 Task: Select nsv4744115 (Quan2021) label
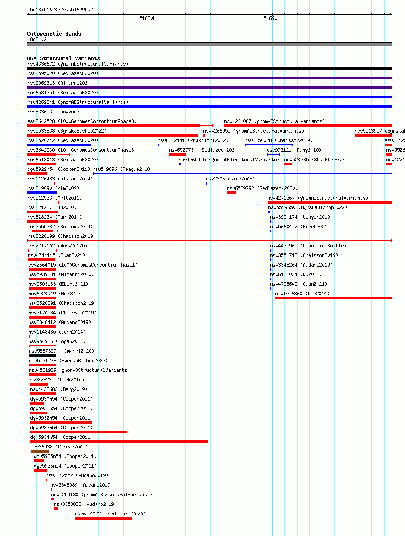click(56, 255)
